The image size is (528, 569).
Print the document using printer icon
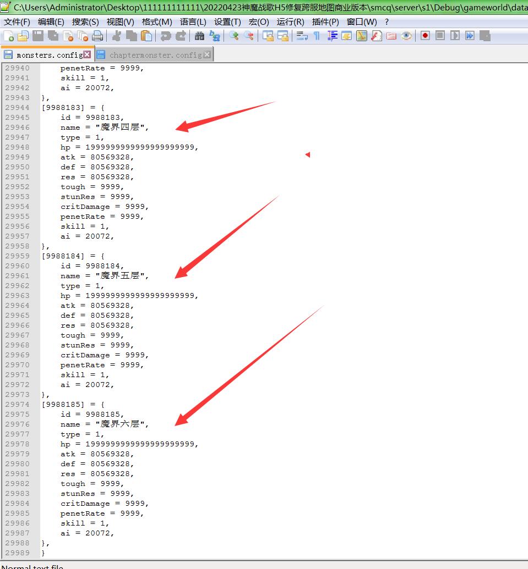point(97,36)
